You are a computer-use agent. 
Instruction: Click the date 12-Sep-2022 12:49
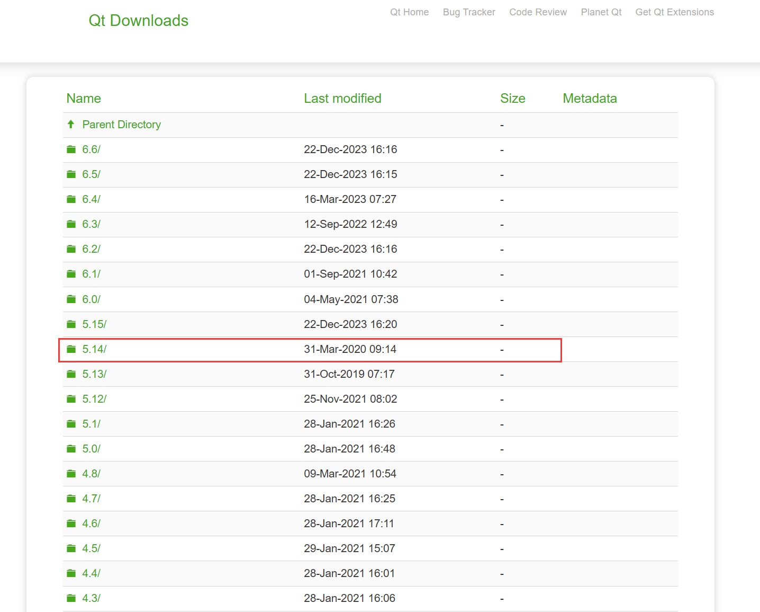pos(350,224)
